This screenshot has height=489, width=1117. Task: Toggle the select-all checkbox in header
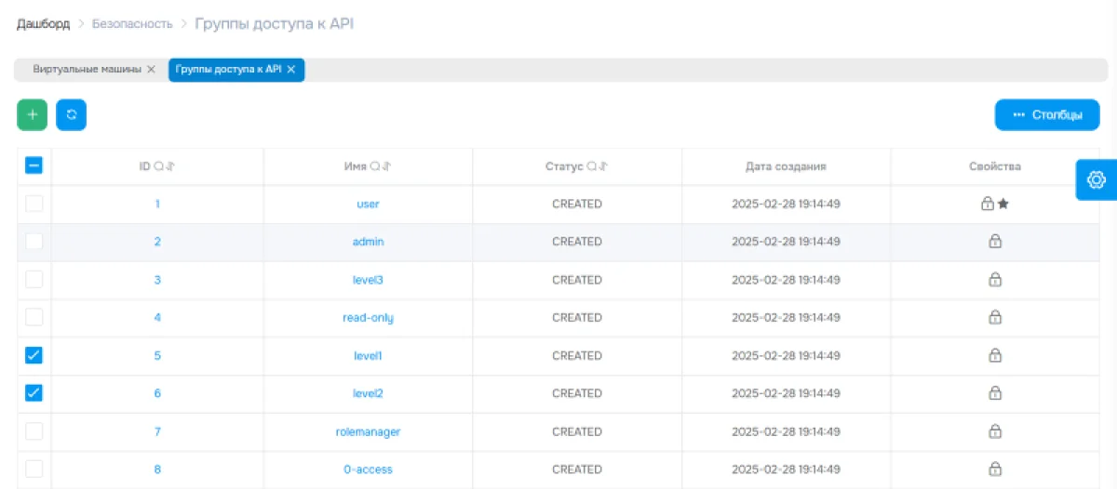click(34, 165)
